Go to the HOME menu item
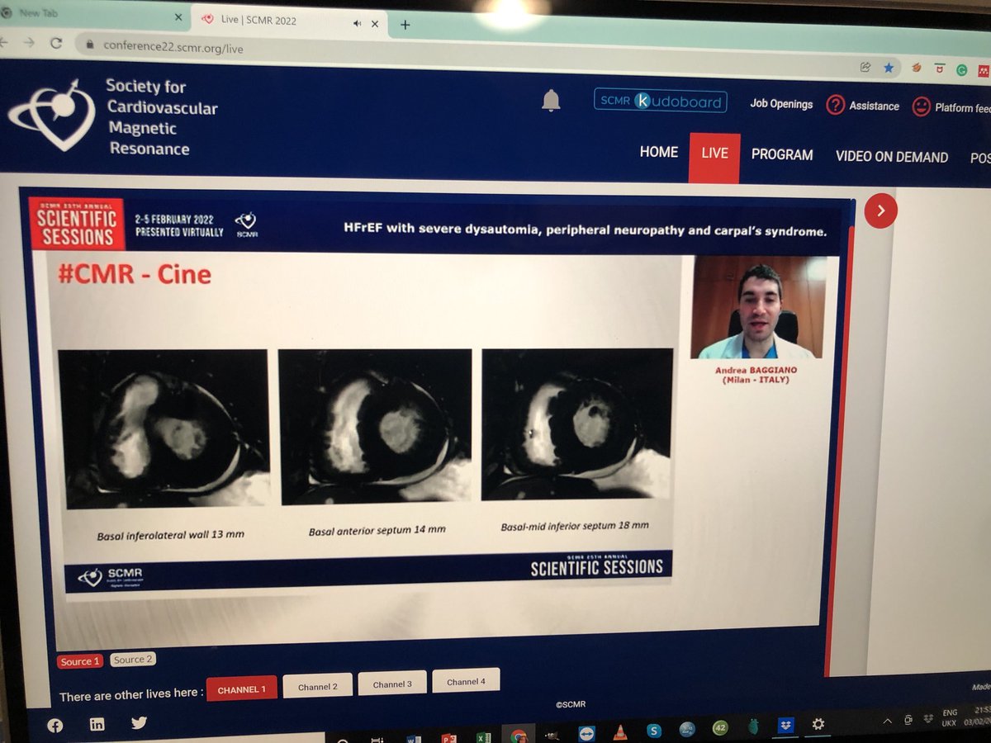The width and height of the screenshot is (991, 743). click(659, 152)
